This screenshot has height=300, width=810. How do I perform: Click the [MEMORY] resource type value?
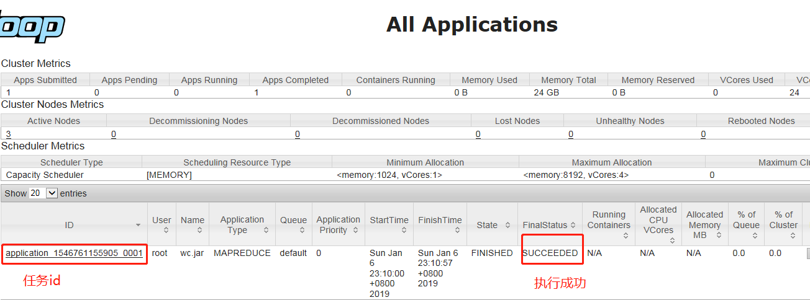[169, 175]
